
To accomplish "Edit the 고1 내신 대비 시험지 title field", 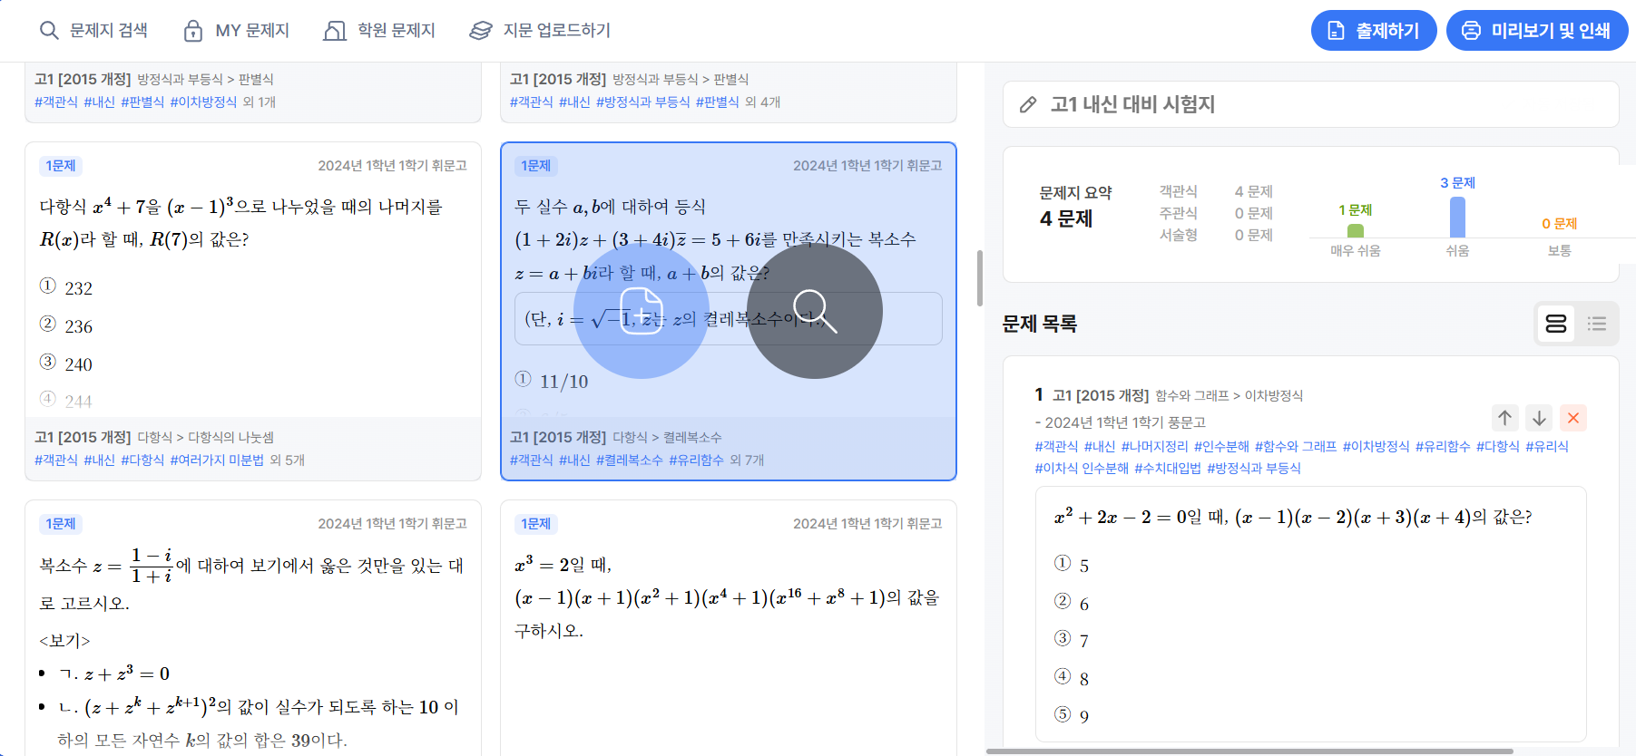I will [1311, 104].
